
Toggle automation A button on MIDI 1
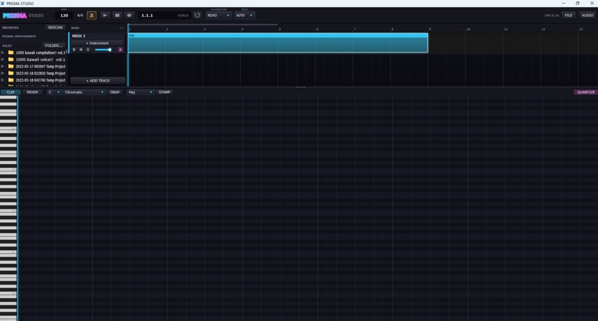120,50
